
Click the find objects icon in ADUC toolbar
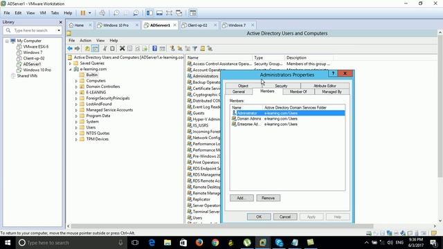point(203,48)
